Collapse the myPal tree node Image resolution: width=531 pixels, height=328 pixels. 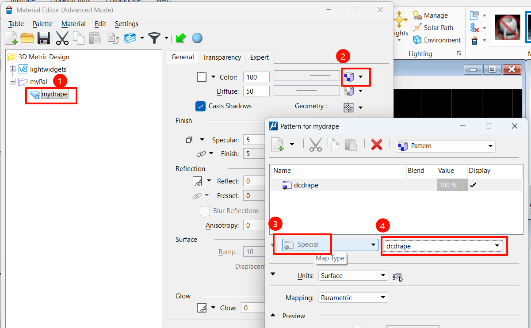pos(12,82)
